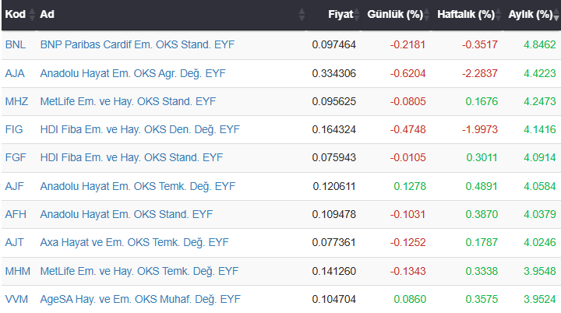This screenshot has width=561, height=313.
Task: Open BNP Paribas Cardif Em. OKS Stand. EYF
Action: [x=137, y=44]
